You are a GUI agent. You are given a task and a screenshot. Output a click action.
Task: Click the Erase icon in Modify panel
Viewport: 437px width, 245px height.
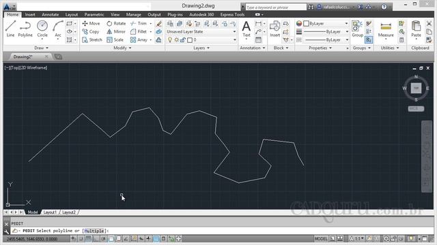[159, 24]
